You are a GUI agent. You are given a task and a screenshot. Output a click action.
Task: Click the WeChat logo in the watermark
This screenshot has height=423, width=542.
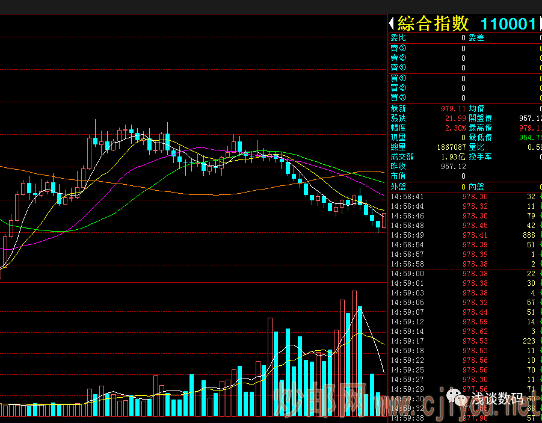(462, 400)
